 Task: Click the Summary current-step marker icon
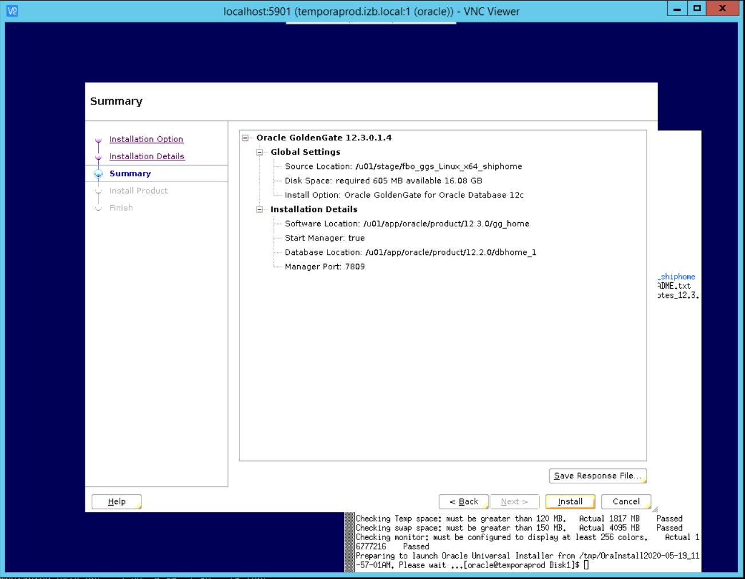pos(98,174)
